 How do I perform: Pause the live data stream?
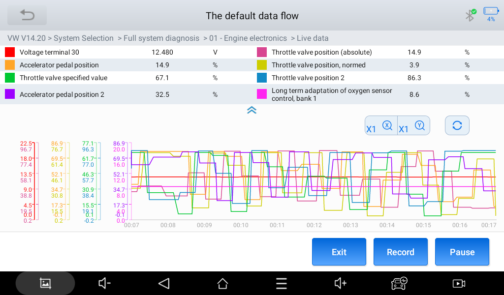click(x=462, y=252)
